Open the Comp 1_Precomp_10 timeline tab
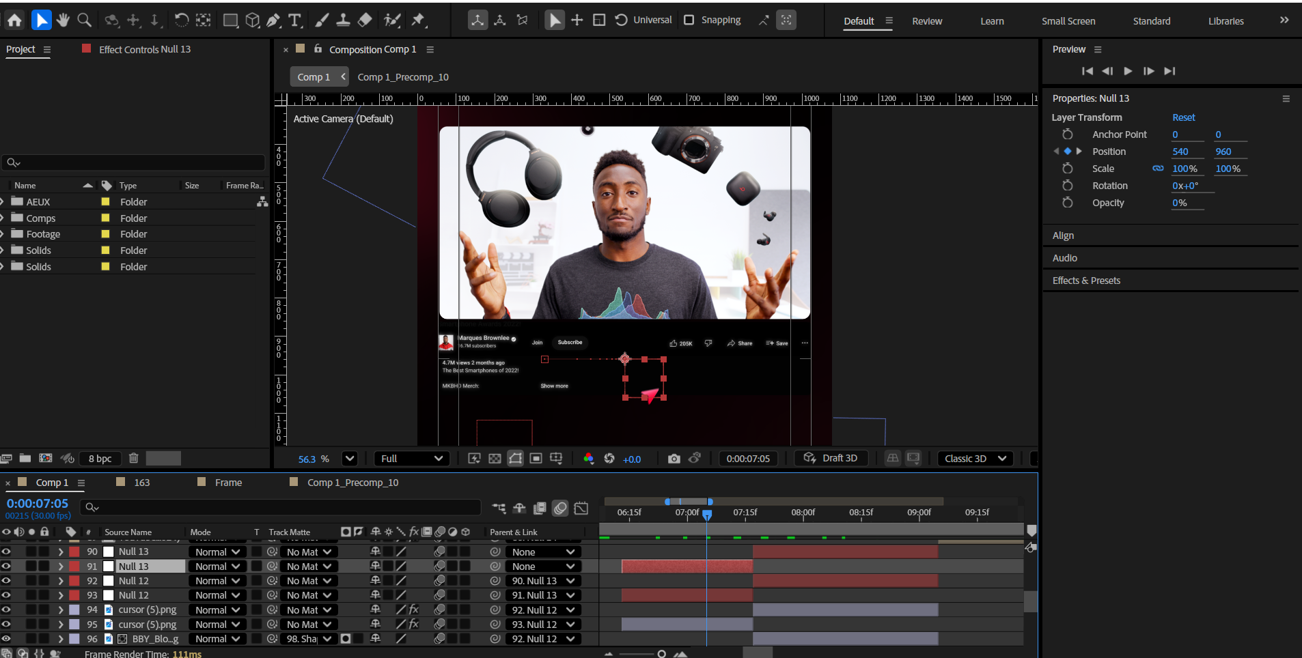The image size is (1302, 658). tap(352, 483)
